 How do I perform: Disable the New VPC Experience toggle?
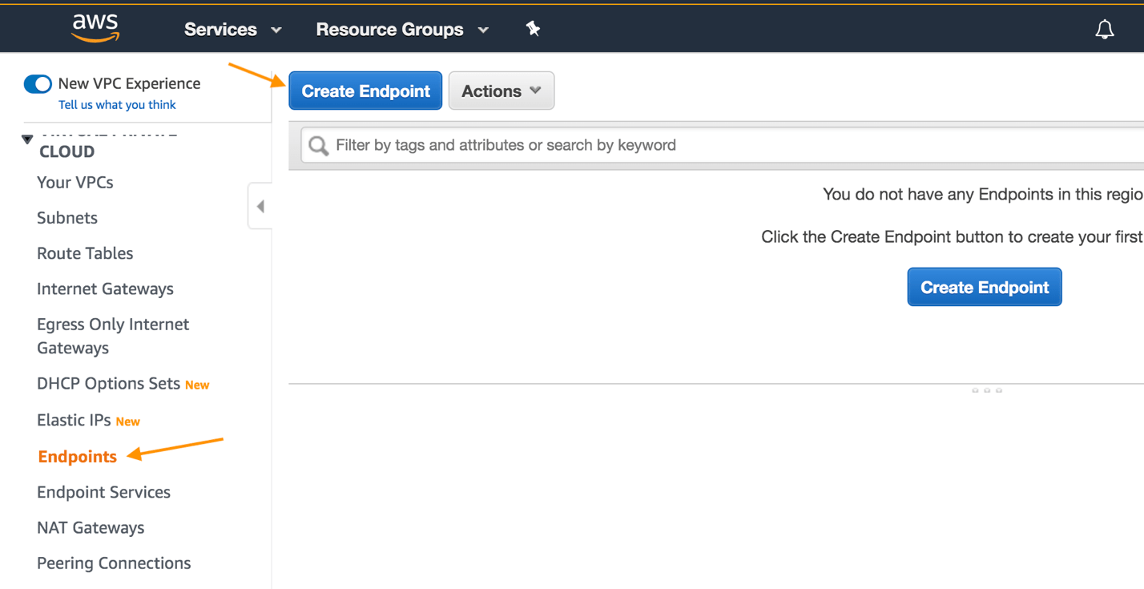[38, 83]
